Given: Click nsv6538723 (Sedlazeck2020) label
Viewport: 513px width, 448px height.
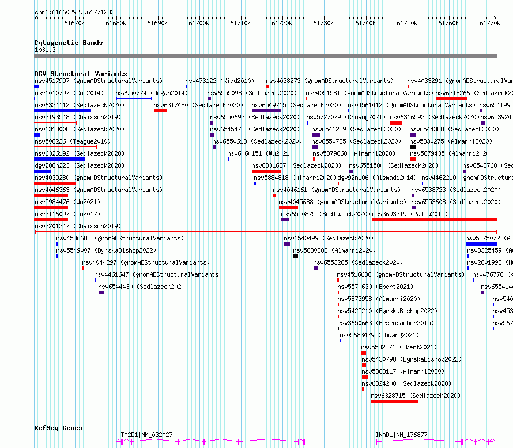Looking at the screenshot, I should coord(456,190).
